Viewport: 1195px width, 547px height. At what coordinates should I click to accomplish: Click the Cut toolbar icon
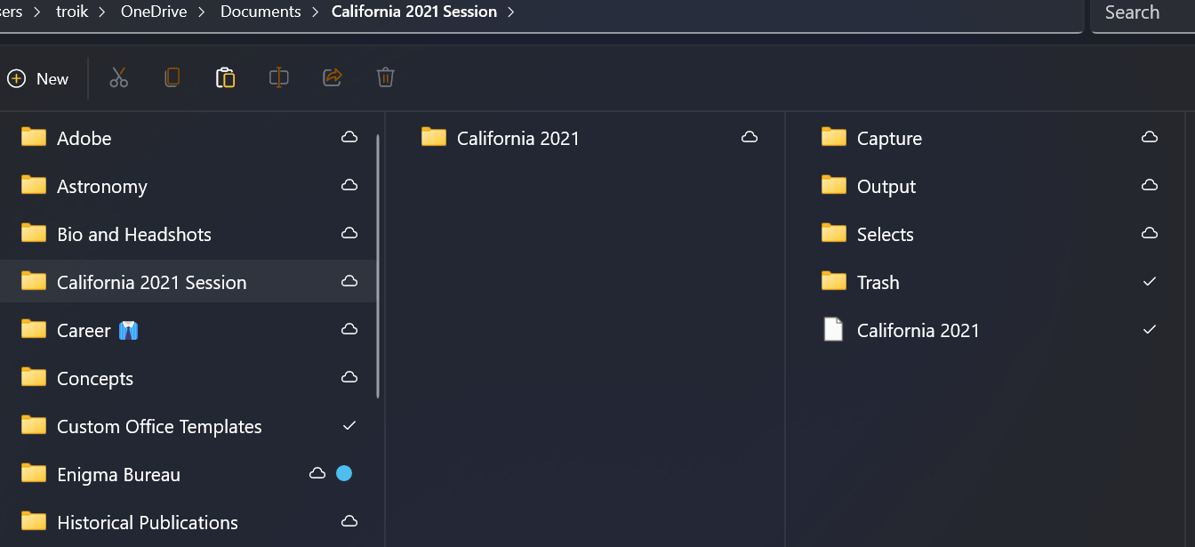point(118,77)
